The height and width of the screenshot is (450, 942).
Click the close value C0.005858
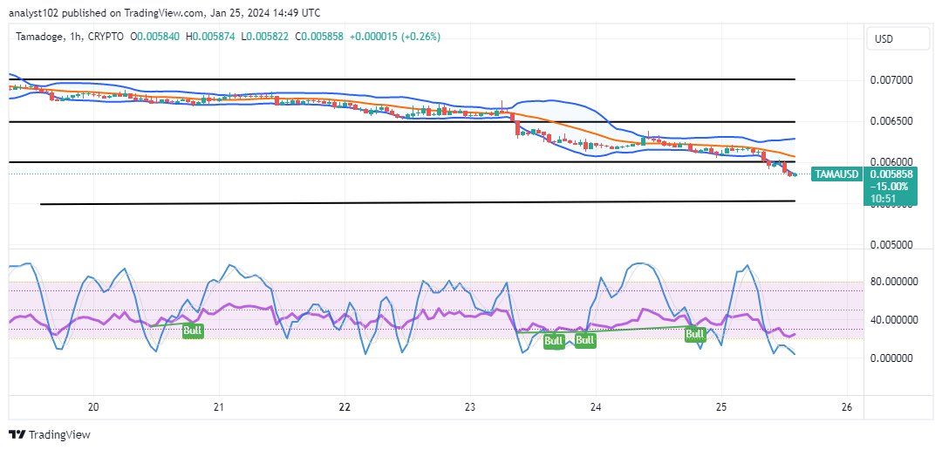(x=318, y=37)
